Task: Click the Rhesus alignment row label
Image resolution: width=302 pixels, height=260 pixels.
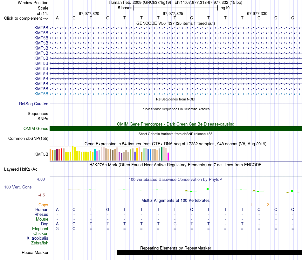Action: (x=41, y=214)
